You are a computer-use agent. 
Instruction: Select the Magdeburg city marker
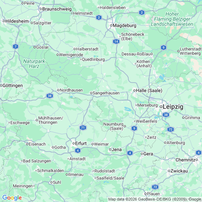tap(111, 25)
